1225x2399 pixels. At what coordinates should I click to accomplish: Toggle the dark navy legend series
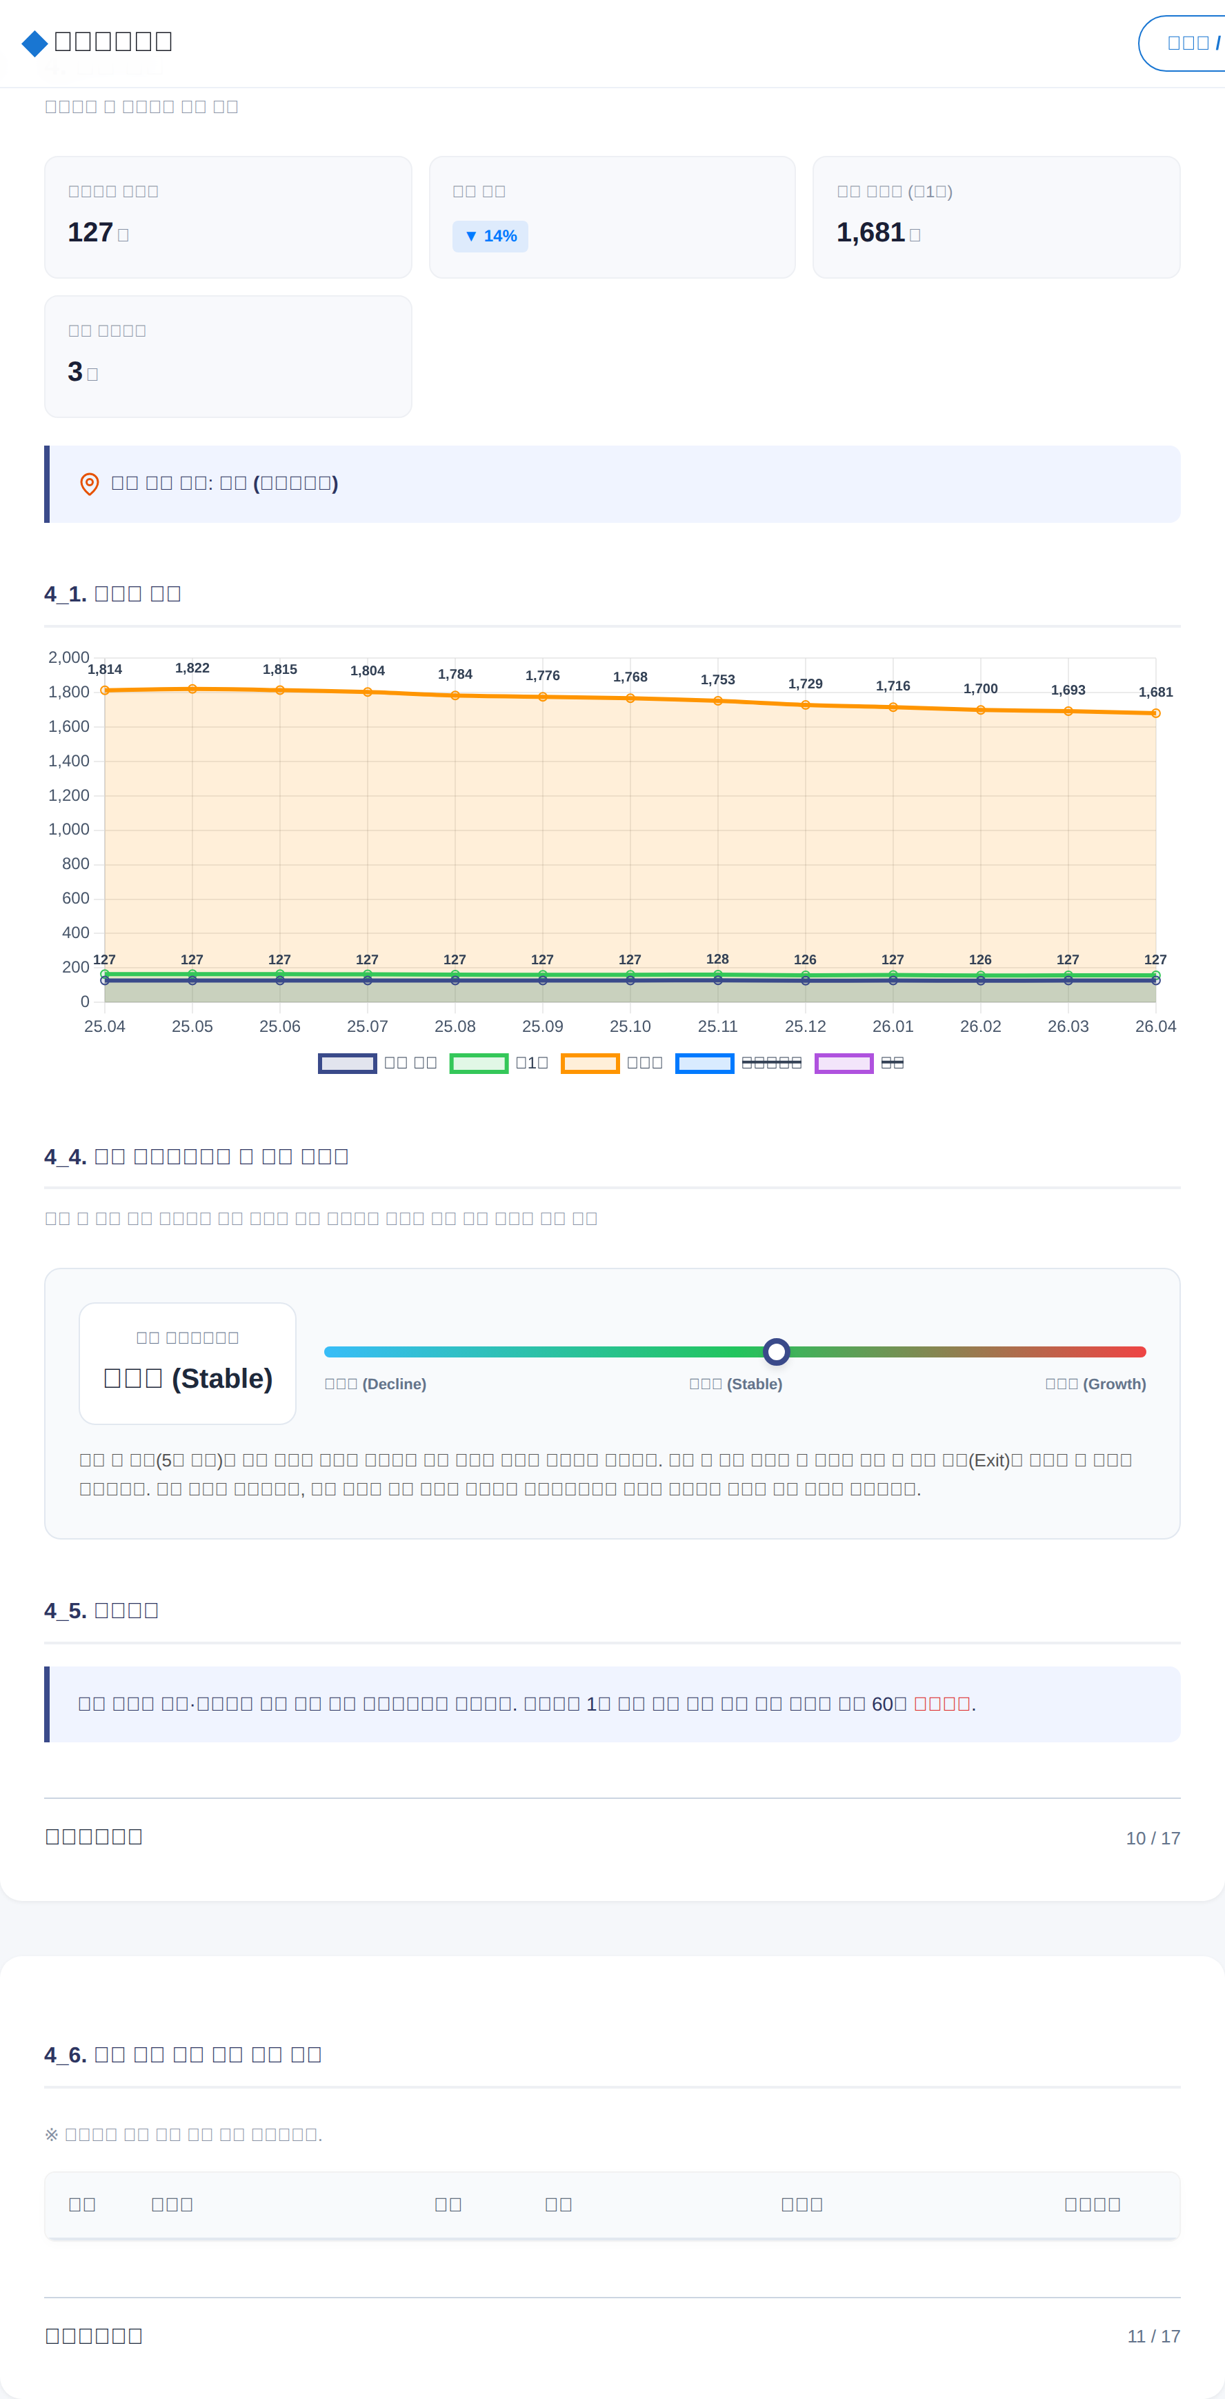[377, 1063]
